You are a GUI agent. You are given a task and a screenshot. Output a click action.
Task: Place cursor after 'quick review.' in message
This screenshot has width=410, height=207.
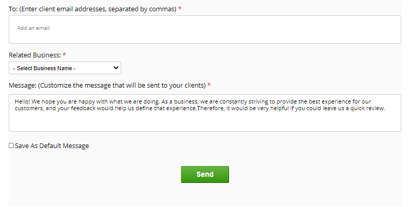(x=385, y=109)
